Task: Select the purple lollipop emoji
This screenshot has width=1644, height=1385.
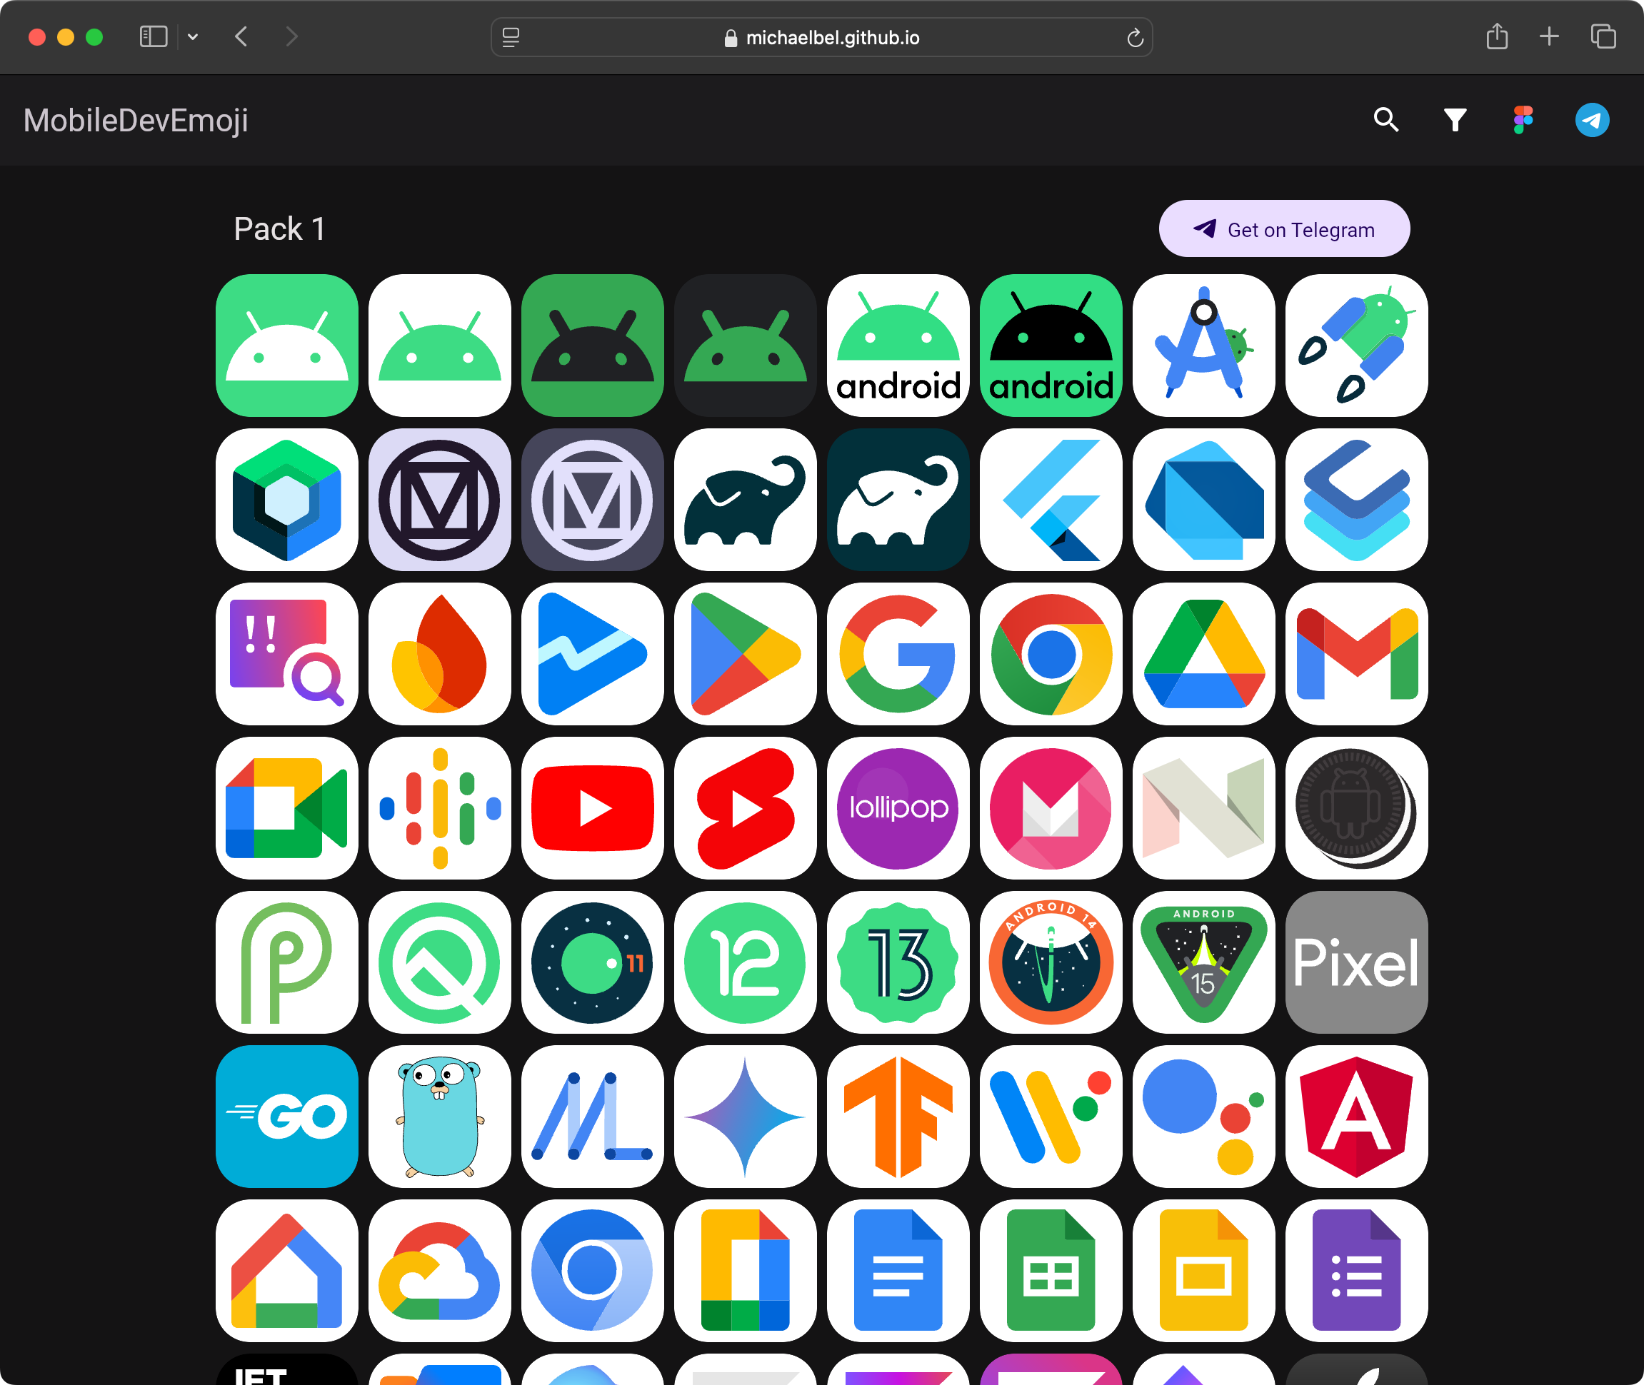Action: click(x=898, y=808)
